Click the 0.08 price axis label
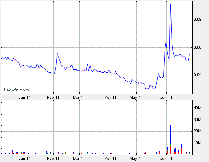This screenshot has width=209, height=162. coord(198,20)
